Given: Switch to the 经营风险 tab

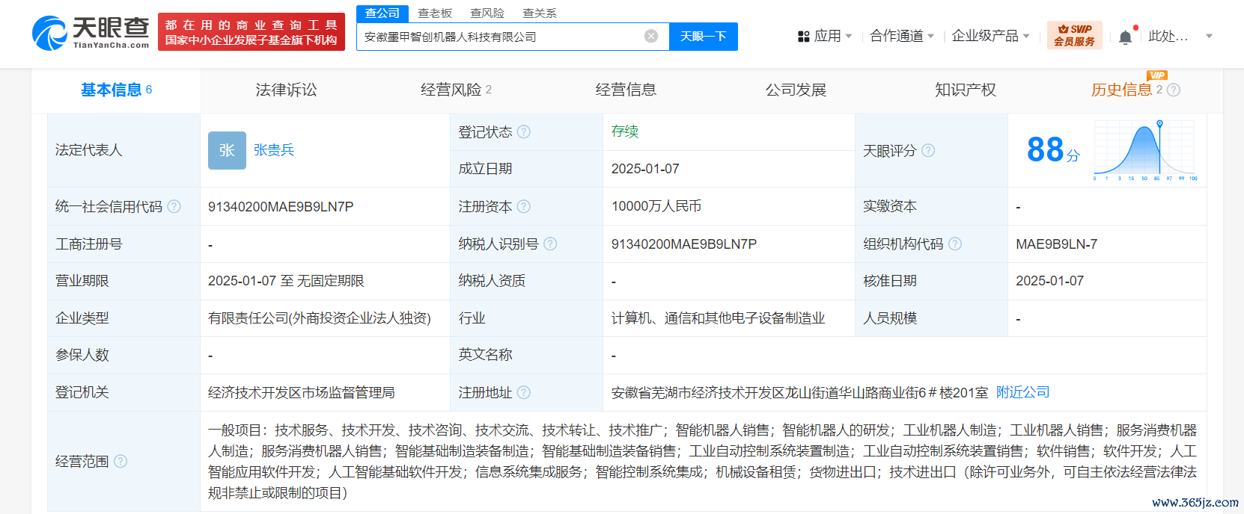Looking at the screenshot, I should pyautogui.click(x=456, y=90).
